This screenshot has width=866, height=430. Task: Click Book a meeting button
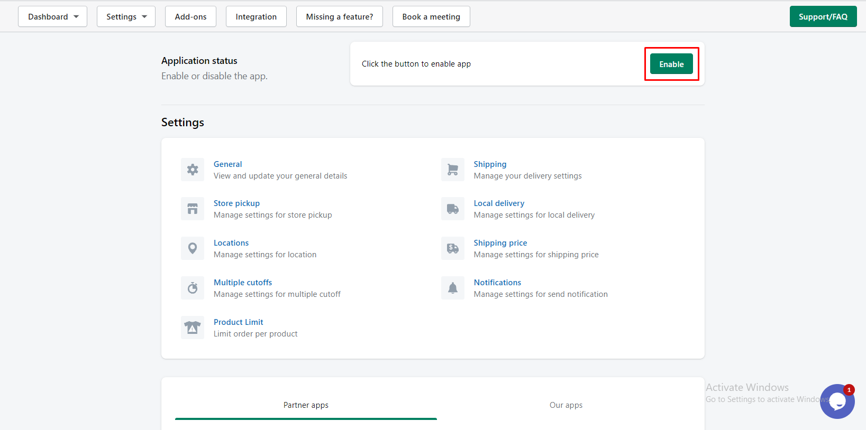pos(431,16)
